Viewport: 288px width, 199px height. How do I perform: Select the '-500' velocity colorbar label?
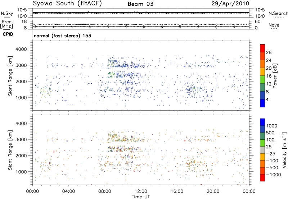tap(272, 167)
